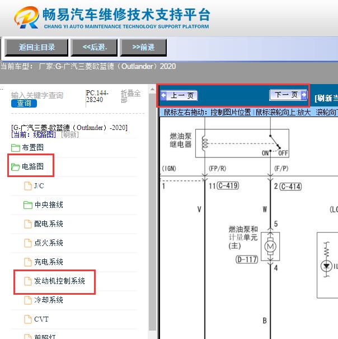Click the CVT document icon
Viewport: 338px width, 339px height.
(27, 319)
